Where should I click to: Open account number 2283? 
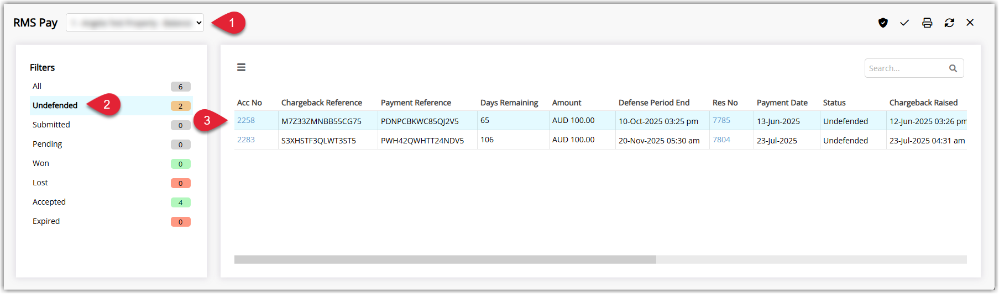pos(246,140)
